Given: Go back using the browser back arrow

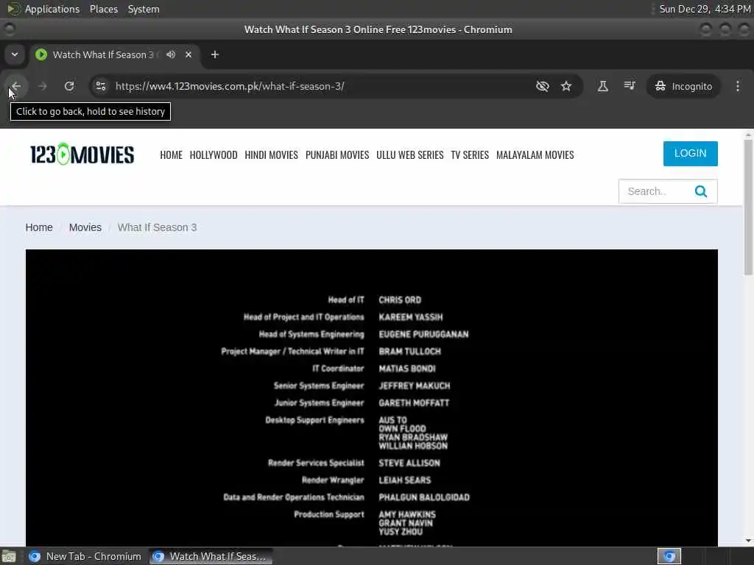Looking at the screenshot, I should point(16,87).
